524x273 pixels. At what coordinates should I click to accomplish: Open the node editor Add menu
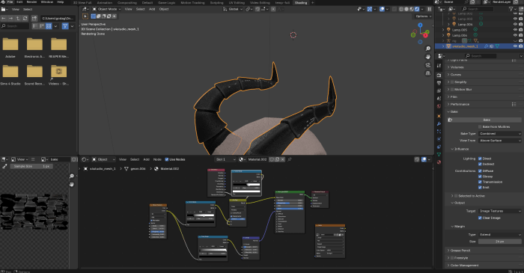pyautogui.click(x=147, y=159)
